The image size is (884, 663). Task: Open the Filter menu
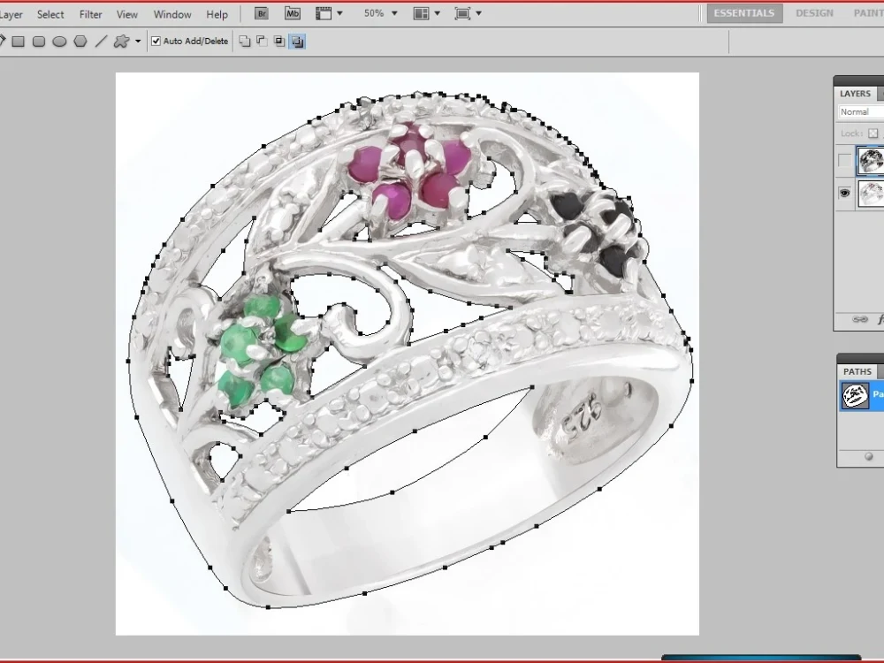tap(90, 14)
